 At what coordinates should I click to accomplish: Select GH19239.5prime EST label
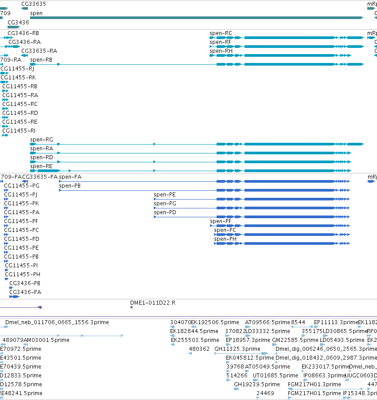[257, 384]
